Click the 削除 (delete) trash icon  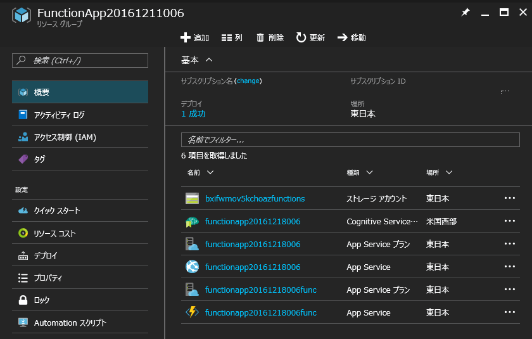[x=260, y=37]
